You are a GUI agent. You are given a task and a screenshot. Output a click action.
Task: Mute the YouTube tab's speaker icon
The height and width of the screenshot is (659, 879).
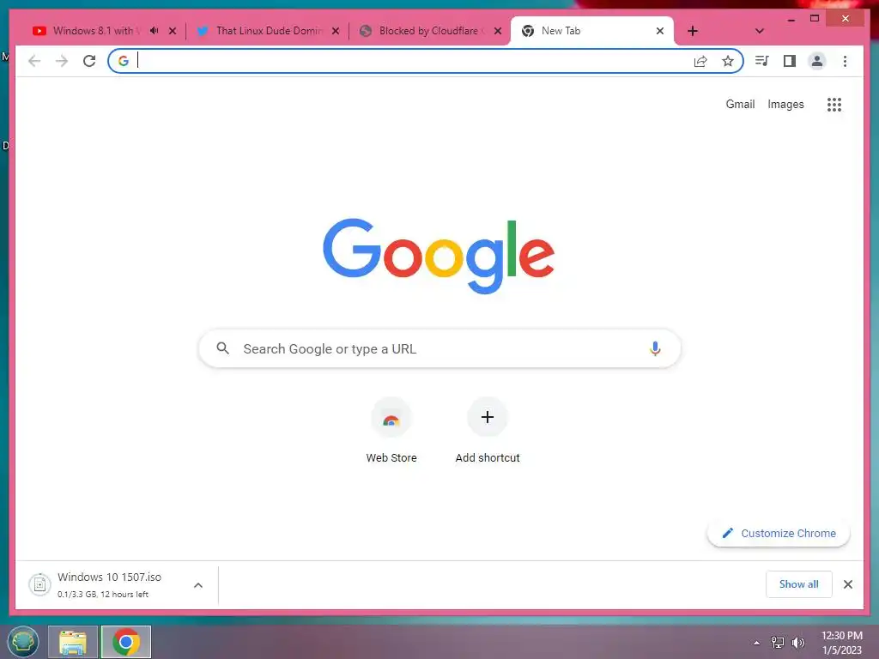point(155,31)
